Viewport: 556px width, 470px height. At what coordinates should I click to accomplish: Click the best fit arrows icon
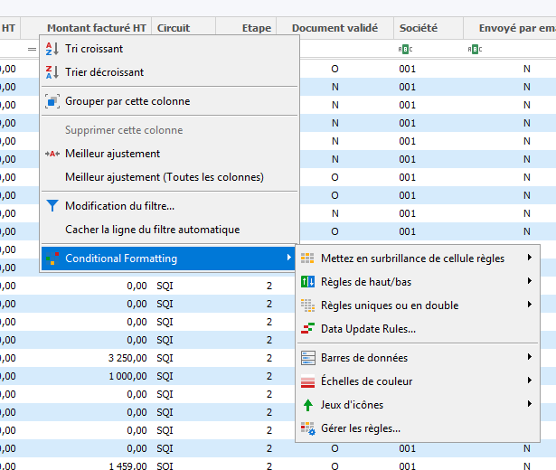coord(52,154)
